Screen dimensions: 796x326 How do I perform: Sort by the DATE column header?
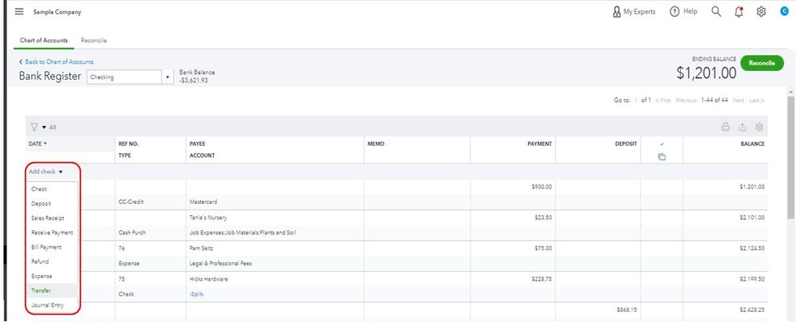pos(37,143)
